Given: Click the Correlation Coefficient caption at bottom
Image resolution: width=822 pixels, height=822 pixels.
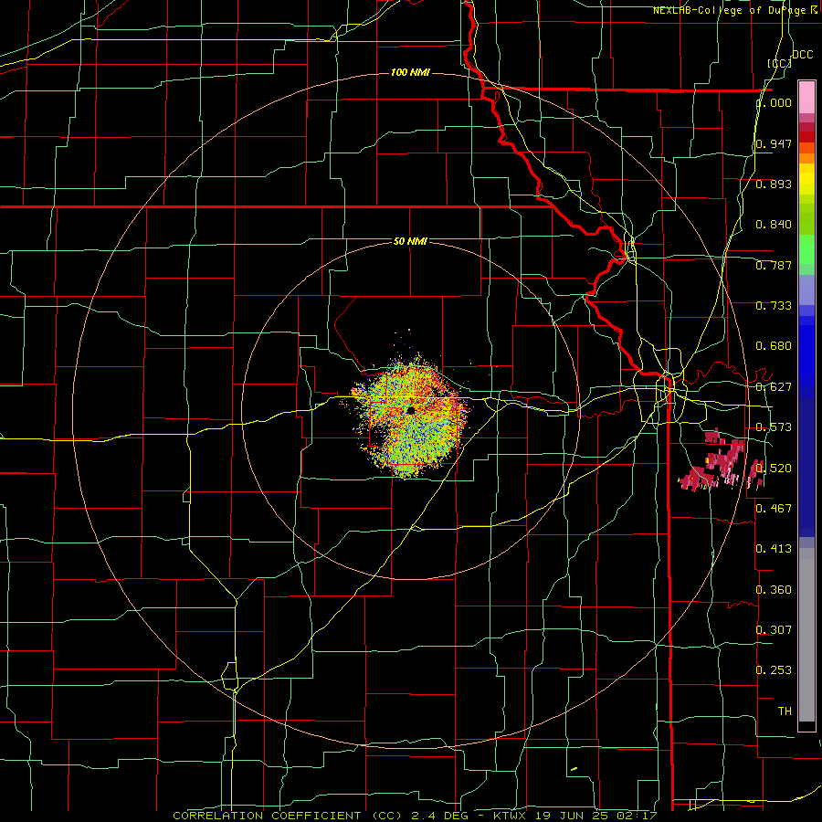Looking at the screenshot, I should 415,816.
